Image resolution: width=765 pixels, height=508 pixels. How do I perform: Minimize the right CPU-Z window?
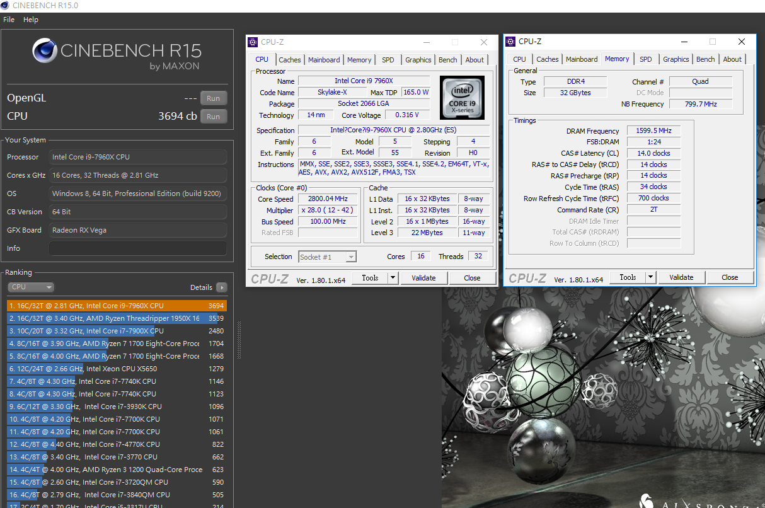click(x=684, y=42)
